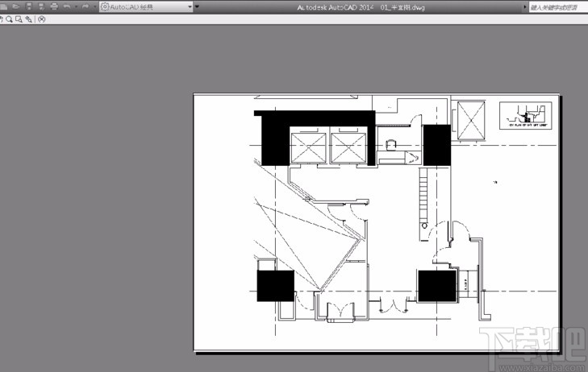Open the AutoCAD workspace dropdown
Screen dimensions: 588x372
146,6
